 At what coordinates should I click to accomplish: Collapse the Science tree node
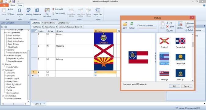tap(3, 64)
